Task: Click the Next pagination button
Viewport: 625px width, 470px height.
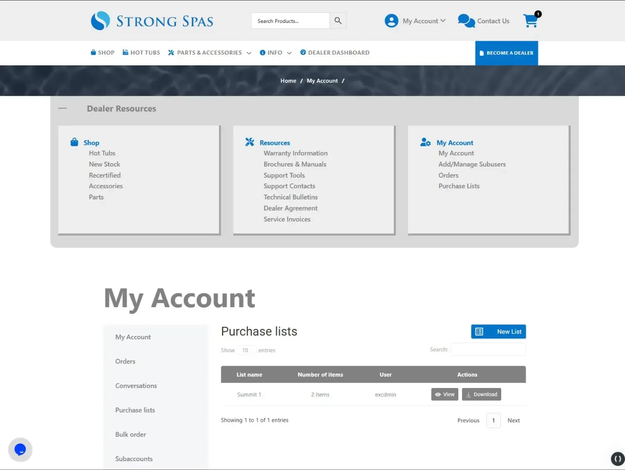Action: click(513, 420)
